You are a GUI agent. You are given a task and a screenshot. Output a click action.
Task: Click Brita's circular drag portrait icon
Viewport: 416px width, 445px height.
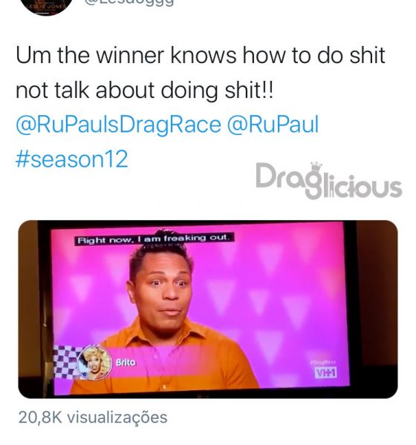(95, 363)
